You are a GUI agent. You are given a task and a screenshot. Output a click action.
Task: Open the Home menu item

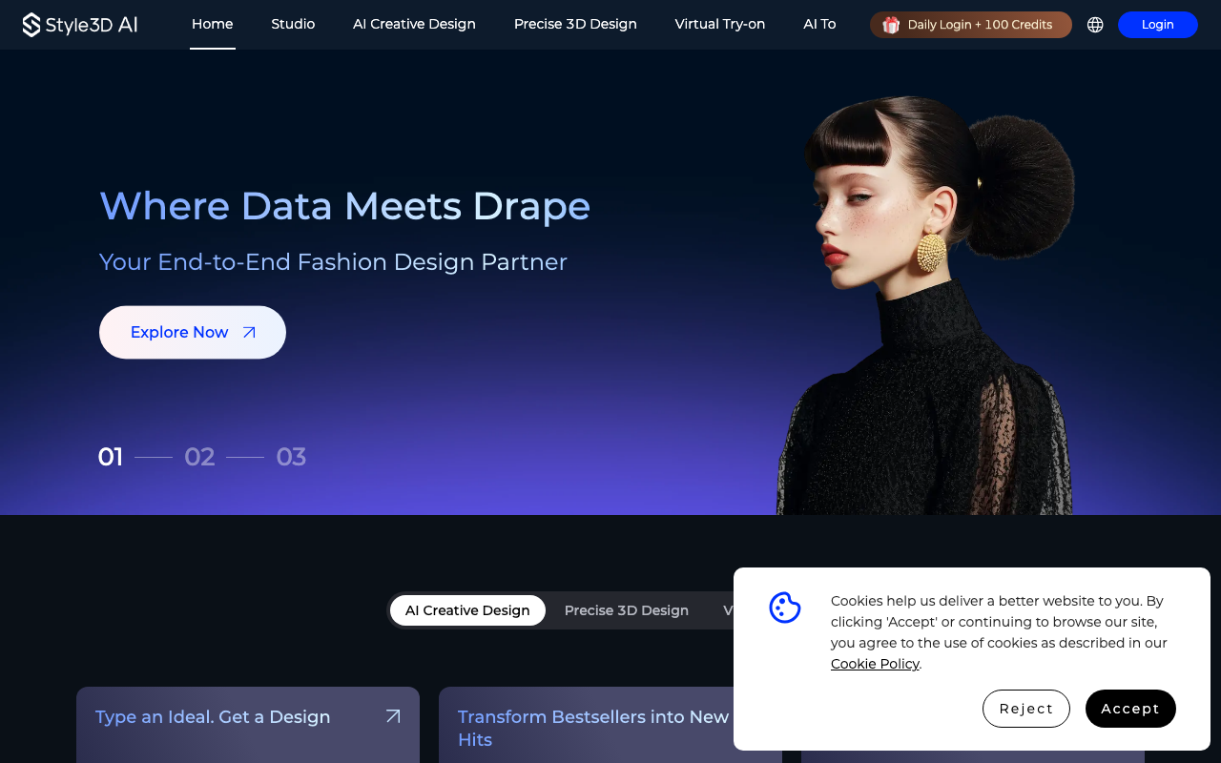(212, 24)
